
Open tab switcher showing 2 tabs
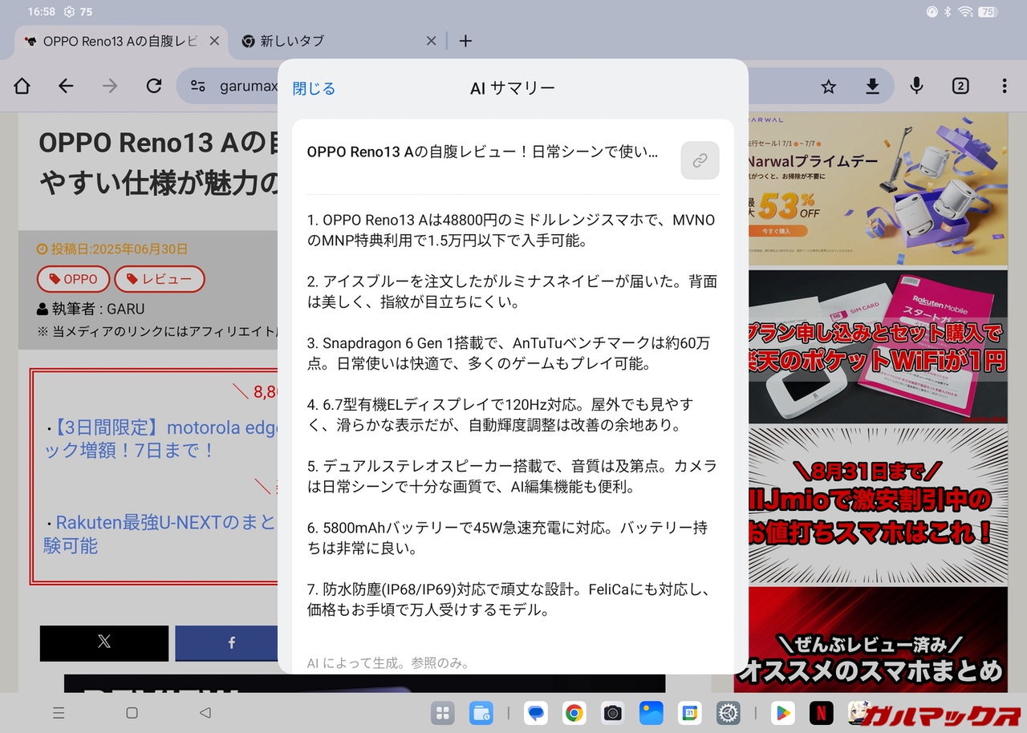coord(960,86)
